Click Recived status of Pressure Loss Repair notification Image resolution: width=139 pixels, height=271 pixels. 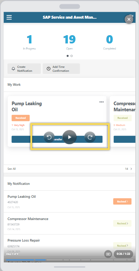[x=122, y=246]
